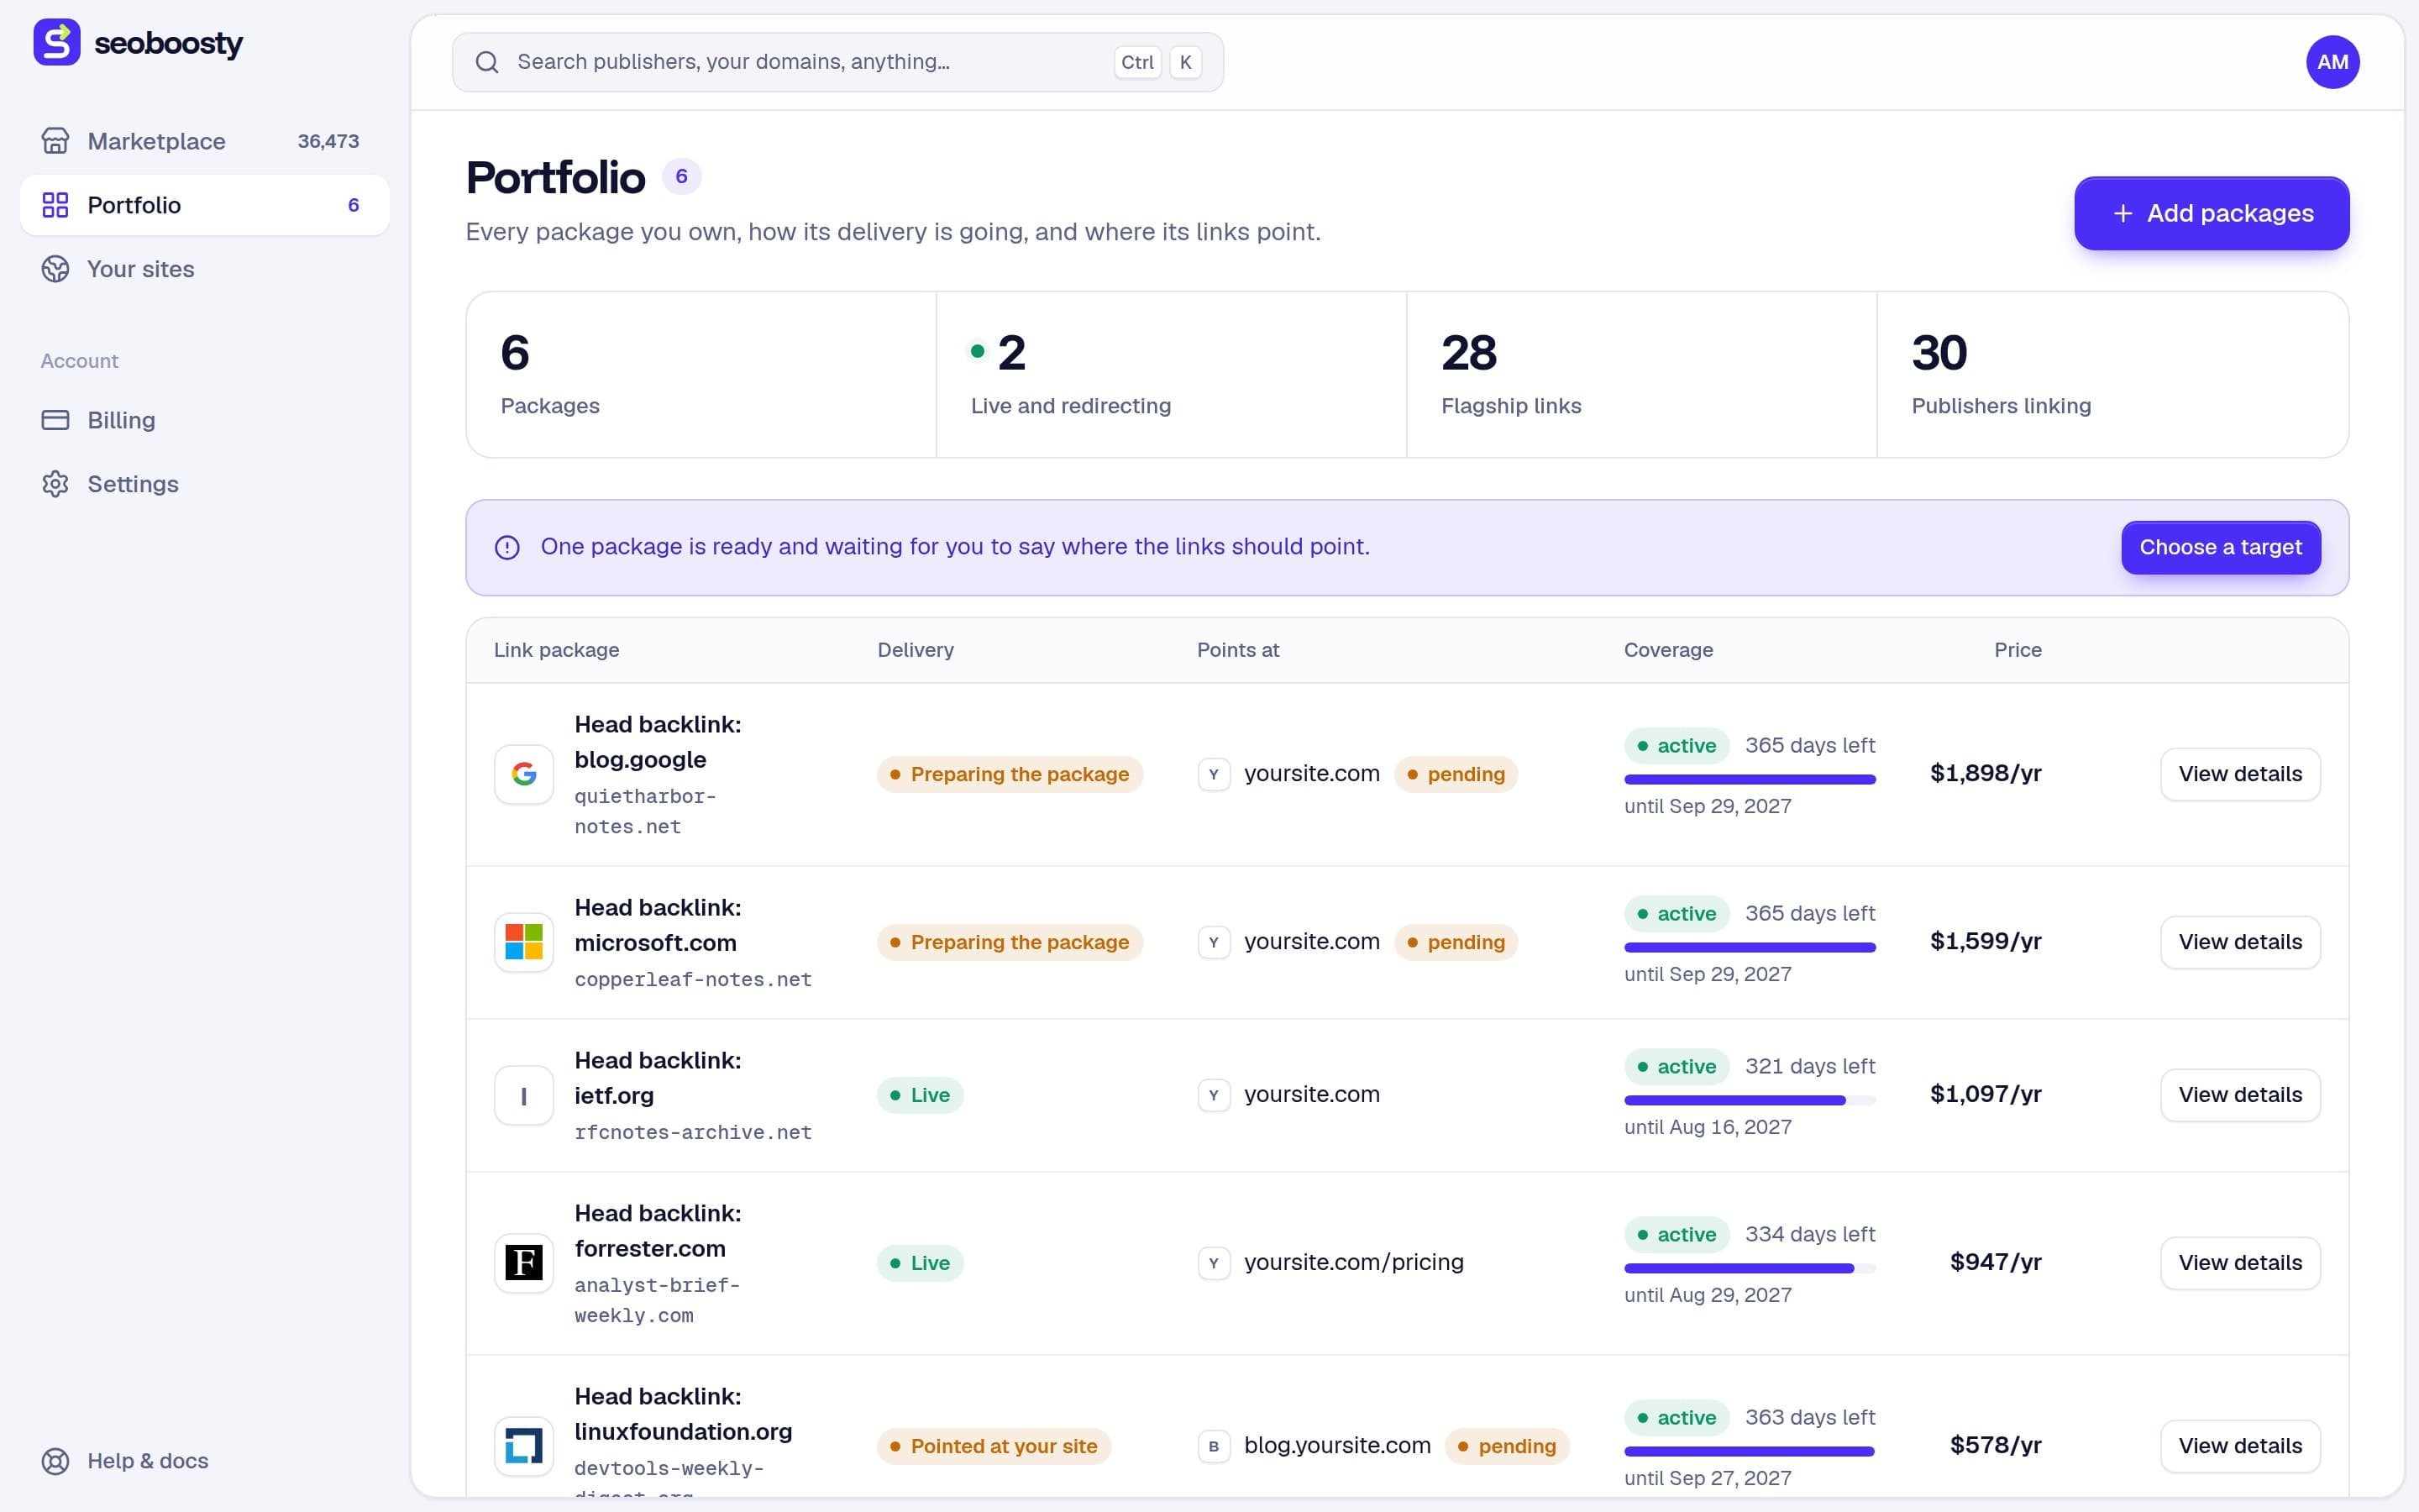Click the forrester.com coverage progress bar
Image resolution: width=2419 pixels, height=1512 pixels.
[x=1750, y=1268]
